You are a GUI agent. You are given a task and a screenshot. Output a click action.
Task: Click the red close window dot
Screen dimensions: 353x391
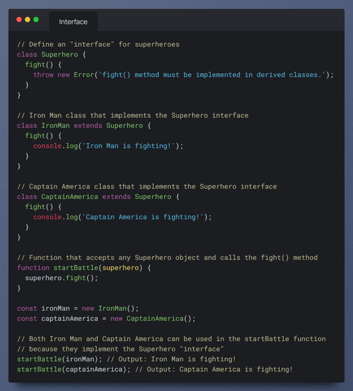click(x=19, y=19)
